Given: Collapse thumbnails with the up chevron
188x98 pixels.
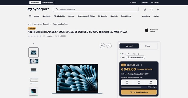Looking at the screenshot, I should click(33, 44).
